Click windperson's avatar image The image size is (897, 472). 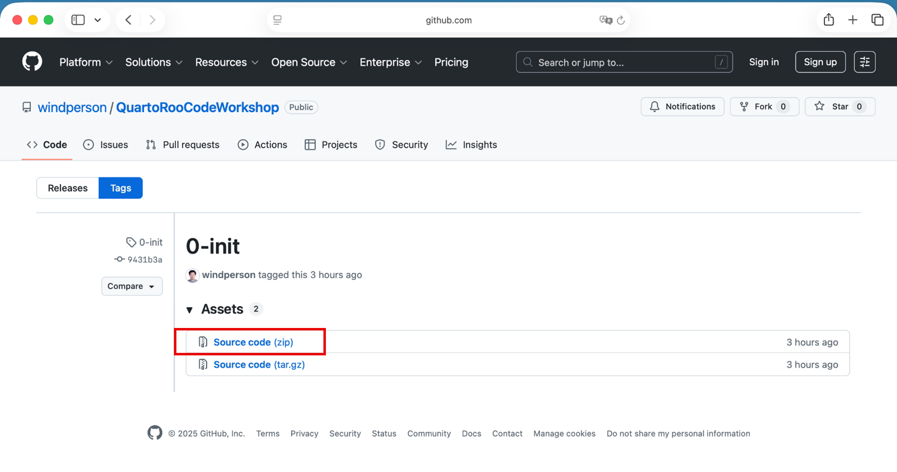tap(192, 275)
